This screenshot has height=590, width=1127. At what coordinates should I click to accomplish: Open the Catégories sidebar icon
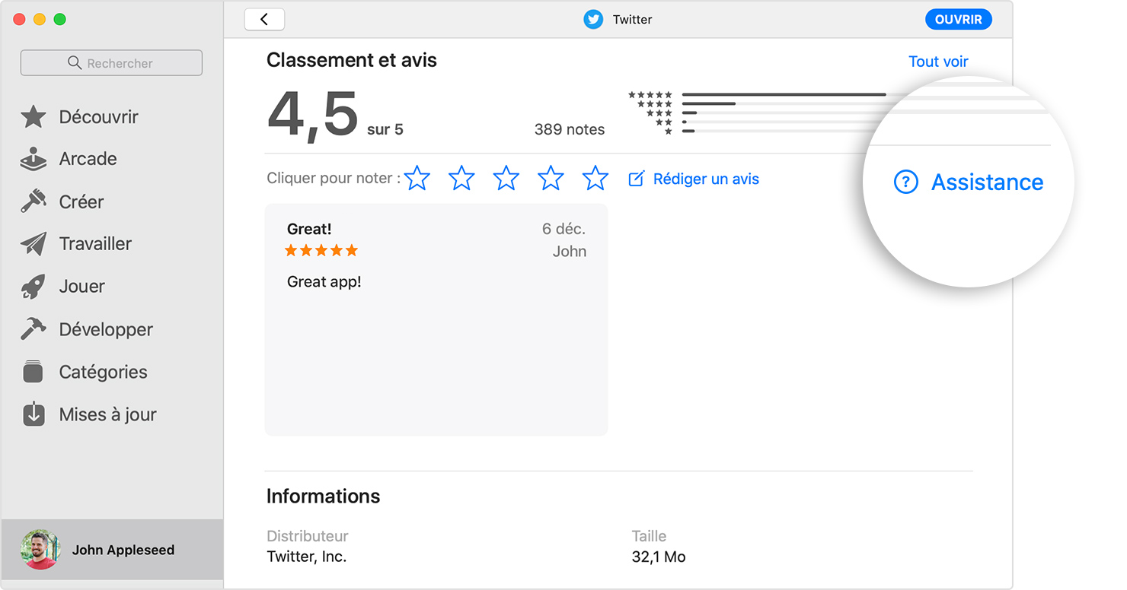34,372
